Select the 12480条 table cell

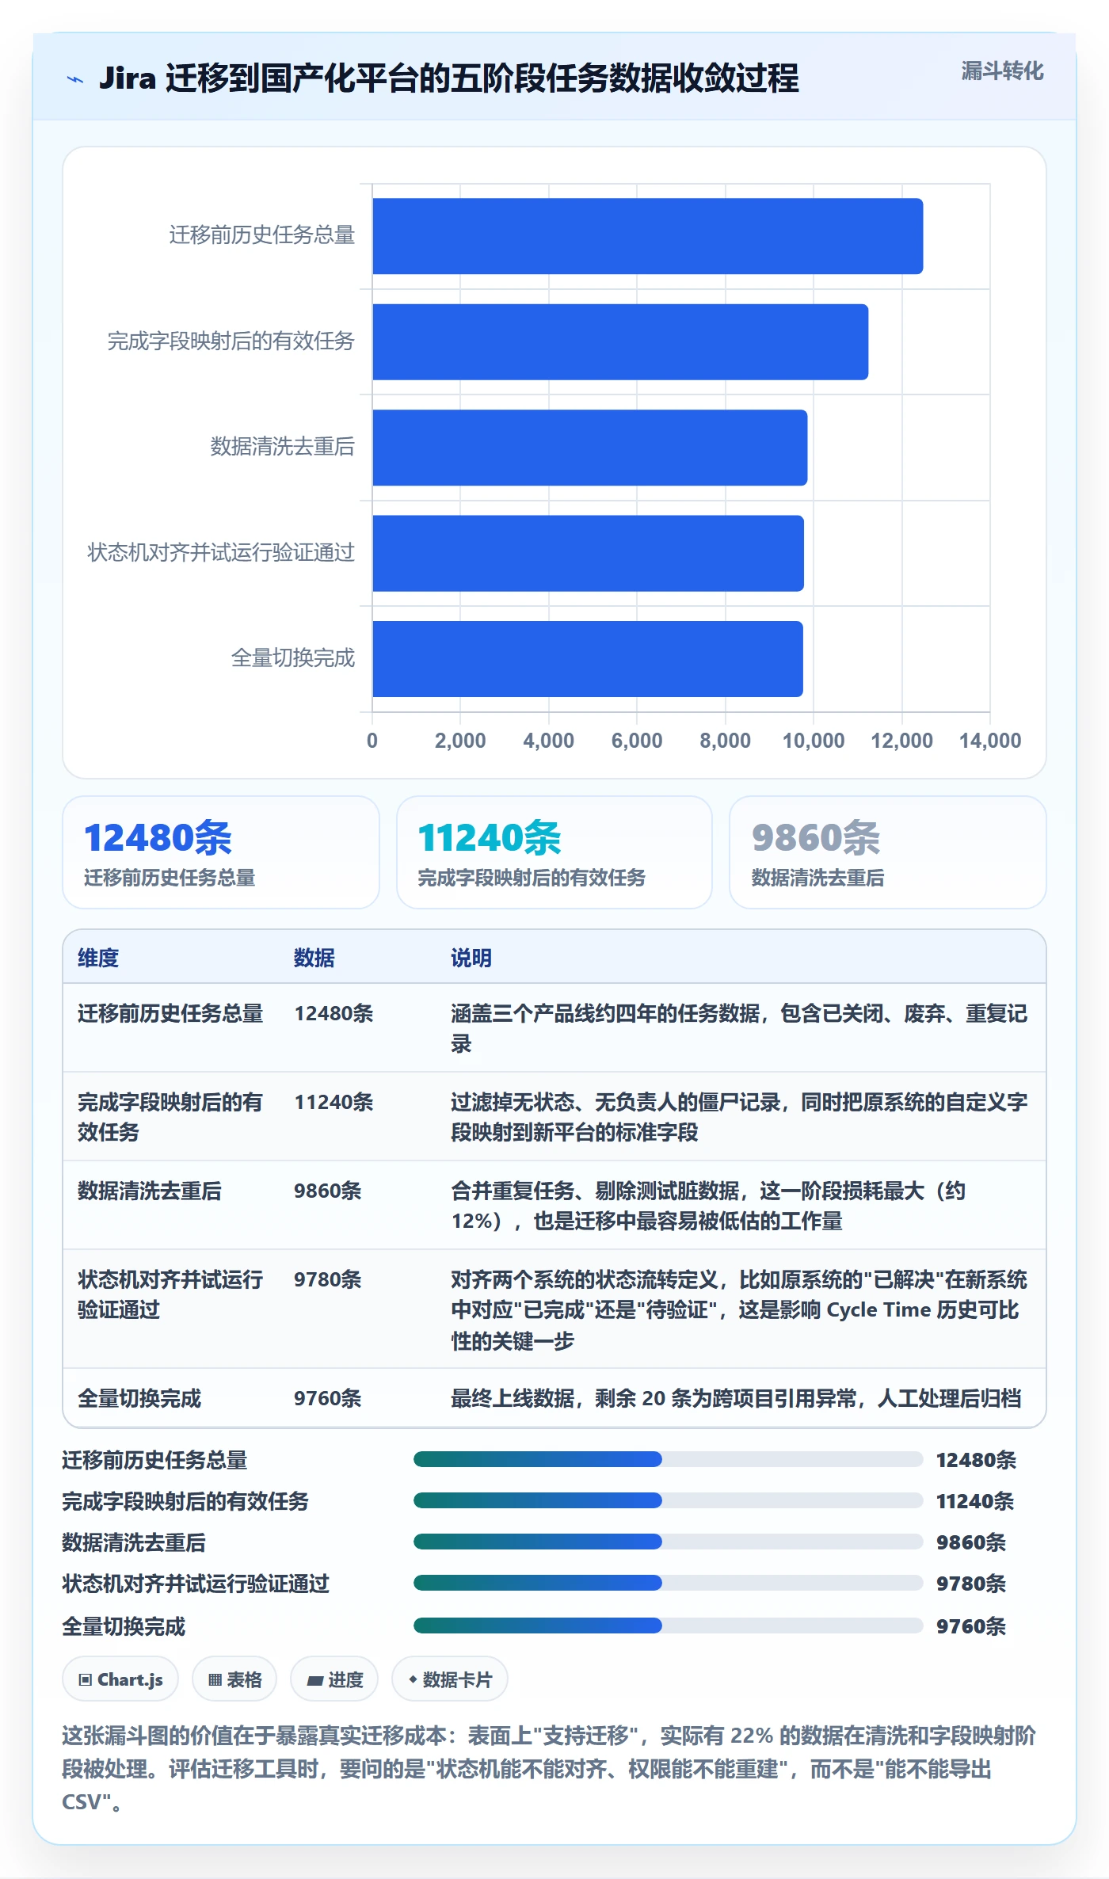pos(333,1013)
